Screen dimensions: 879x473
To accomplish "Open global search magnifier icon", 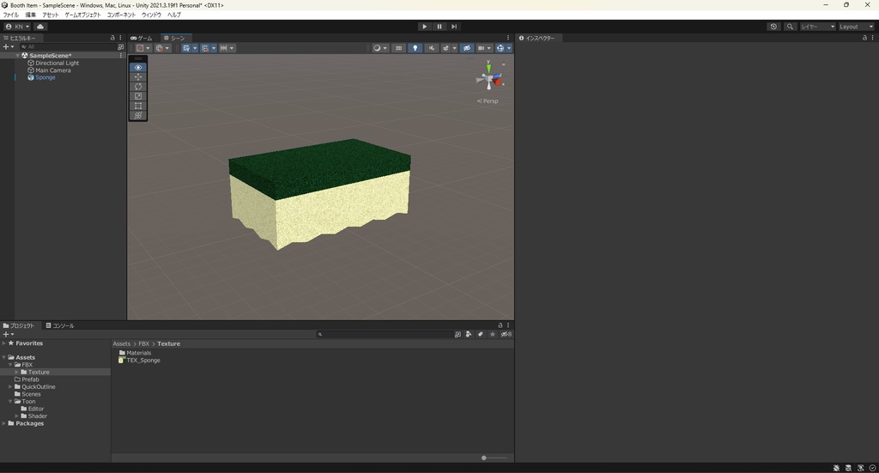I will coord(790,27).
